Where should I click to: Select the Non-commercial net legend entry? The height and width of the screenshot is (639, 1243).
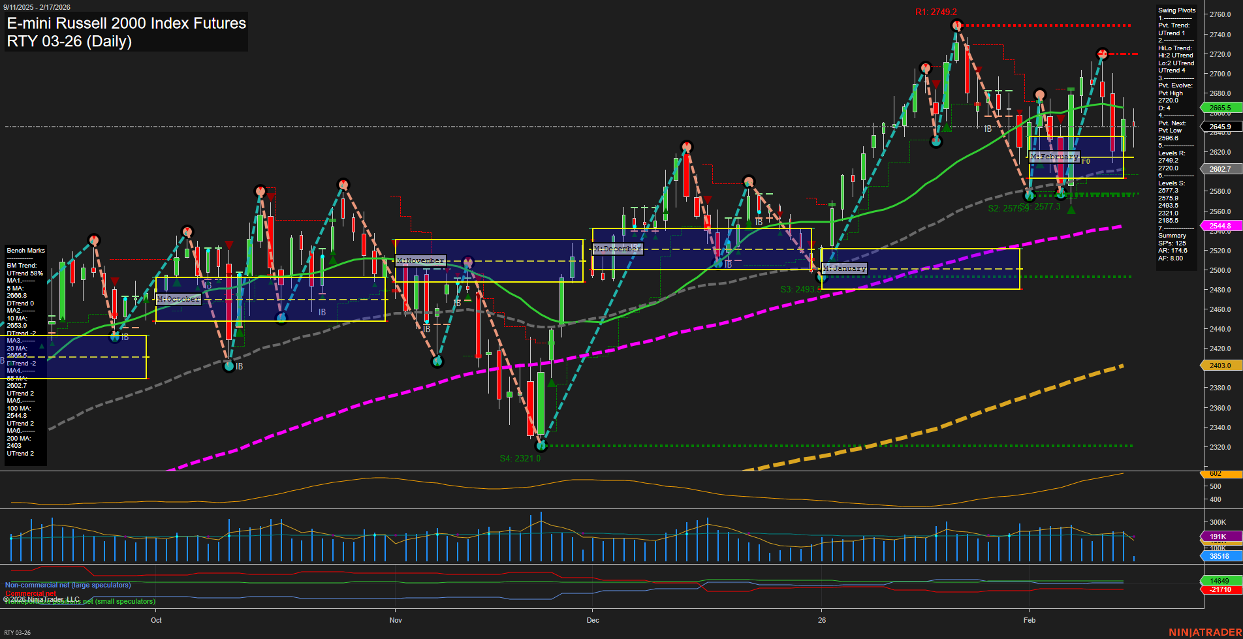click(x=68, y=585)
